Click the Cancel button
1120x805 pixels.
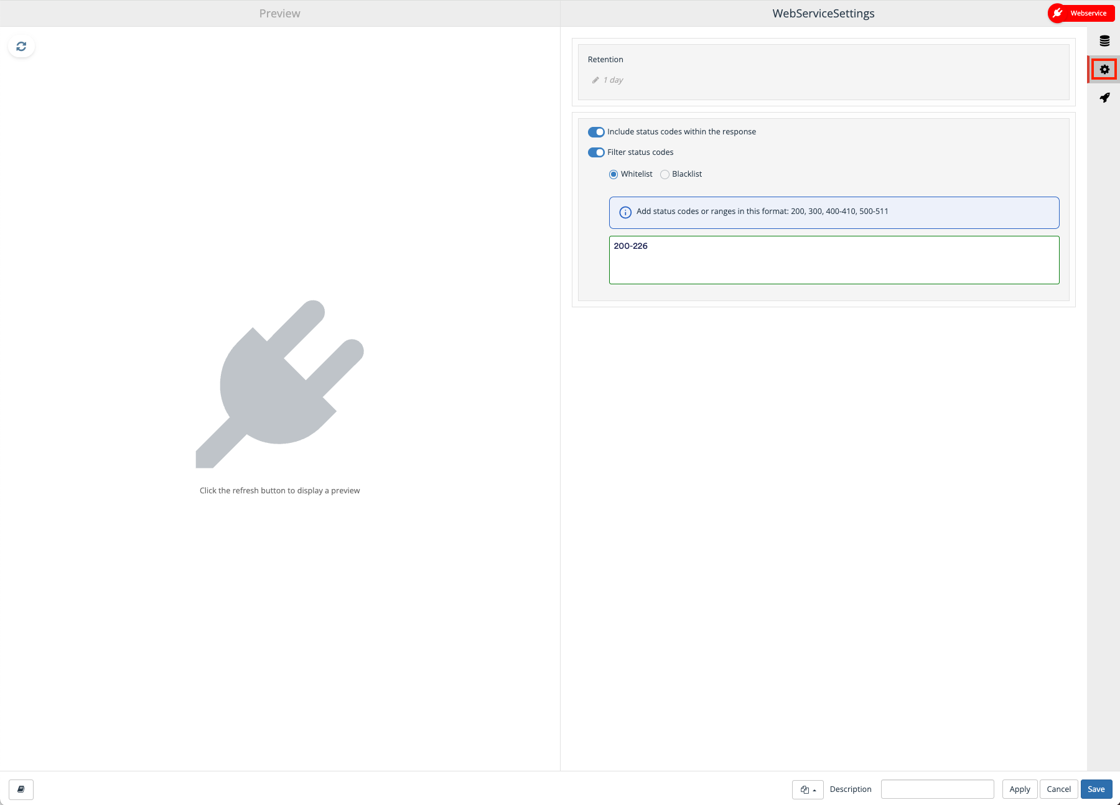tap(1058, 789)
